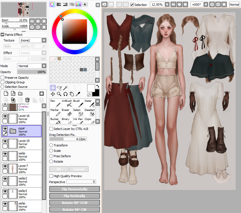Click the Drag Detection Pix slider

click(68, 139)
